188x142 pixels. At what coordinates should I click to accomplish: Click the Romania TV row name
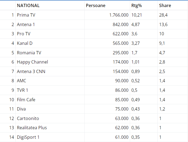(x=29, y=53)
